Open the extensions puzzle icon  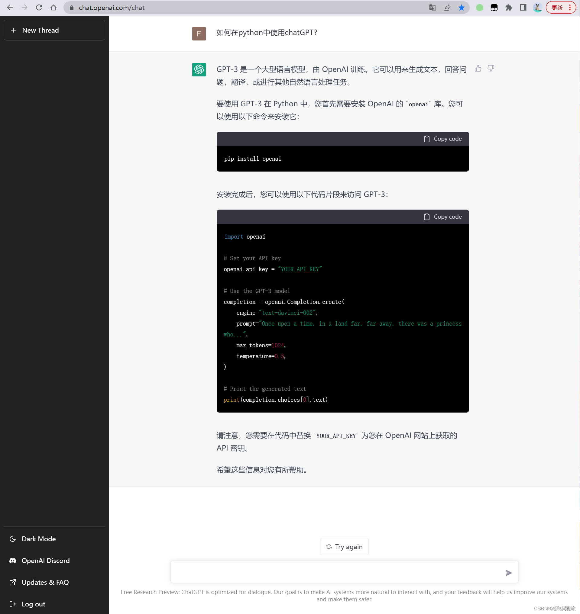coord(509,8)
